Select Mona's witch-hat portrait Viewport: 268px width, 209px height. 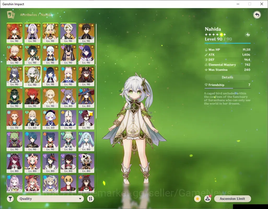tap(86, 98)
